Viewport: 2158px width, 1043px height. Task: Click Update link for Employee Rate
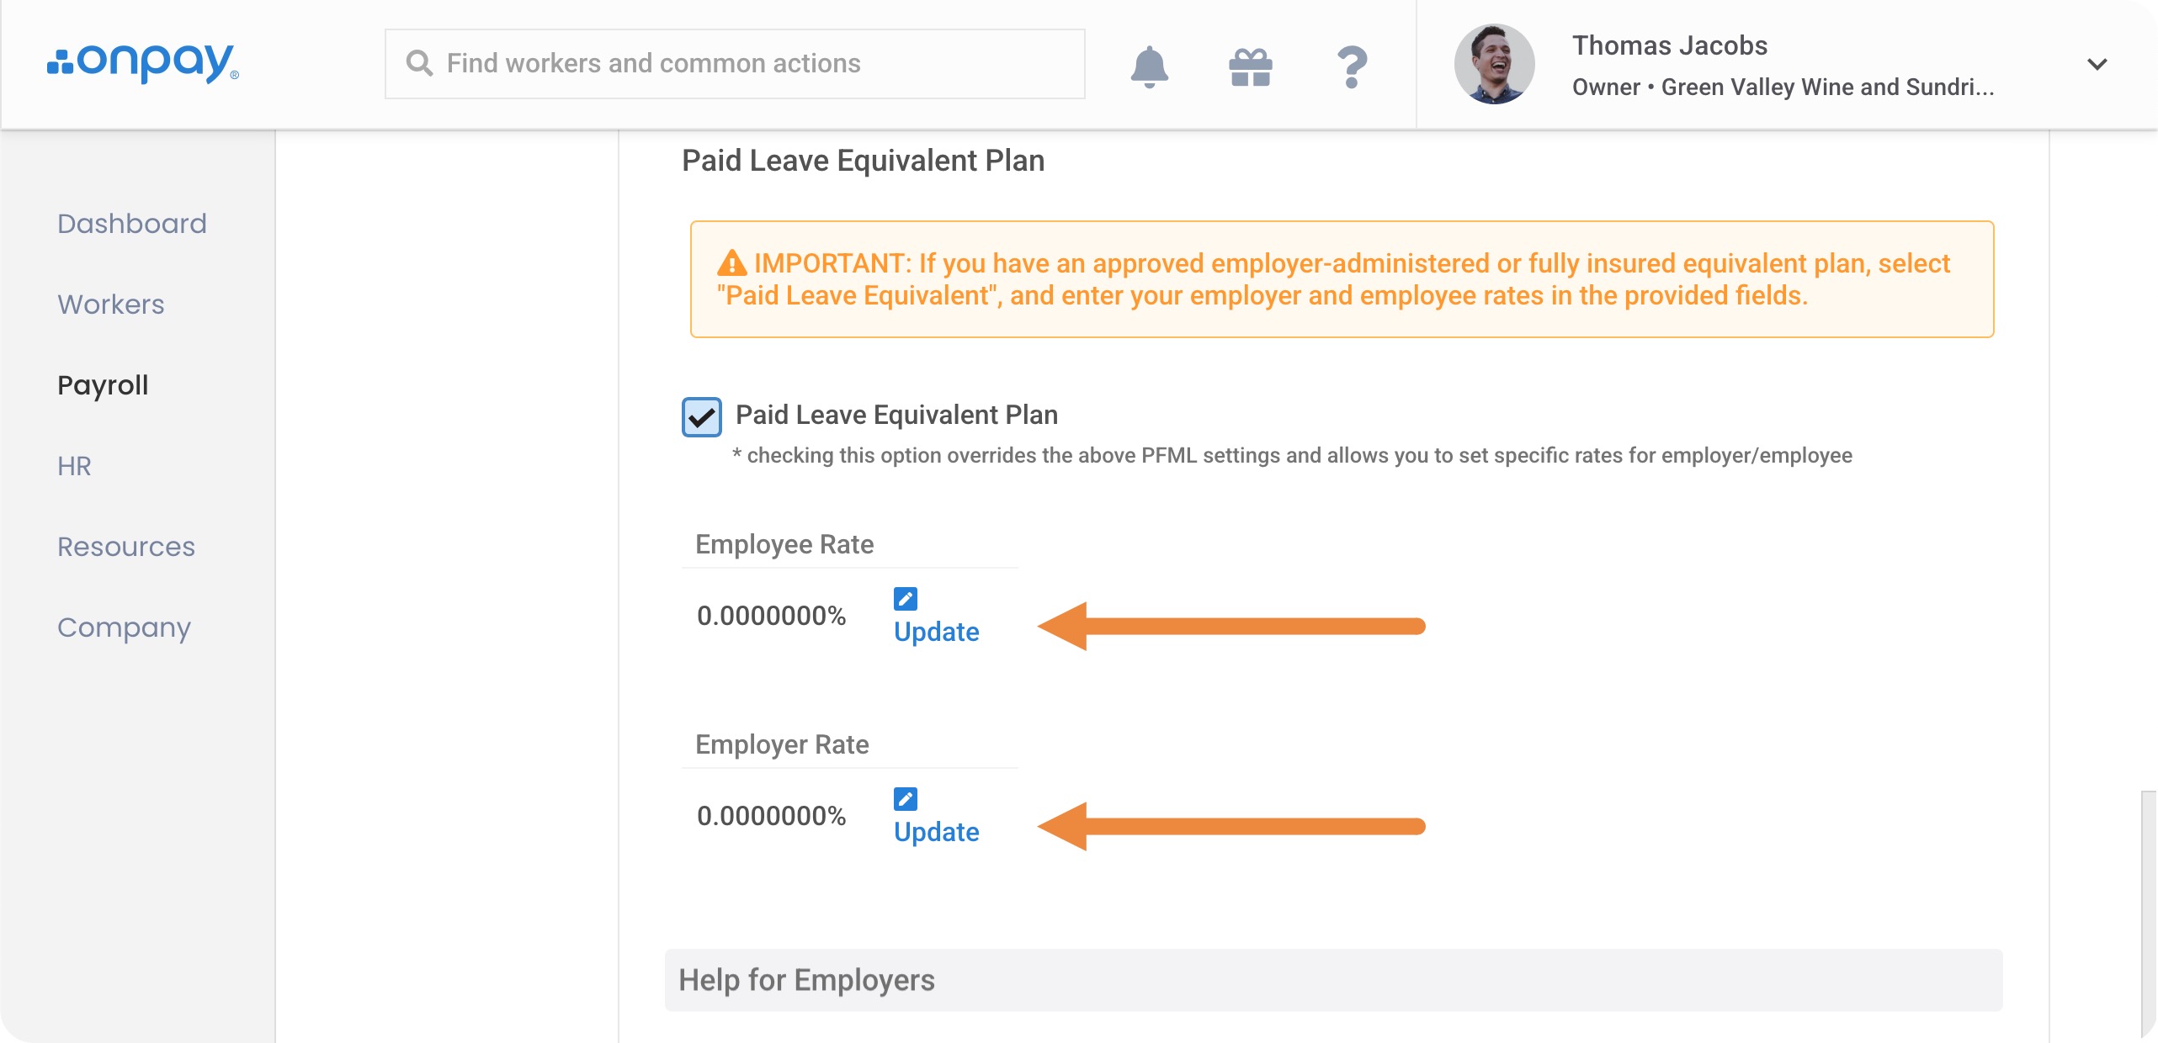[936, 632]
